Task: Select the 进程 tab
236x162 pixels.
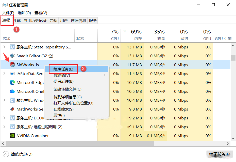Action: tap(6, 20)
